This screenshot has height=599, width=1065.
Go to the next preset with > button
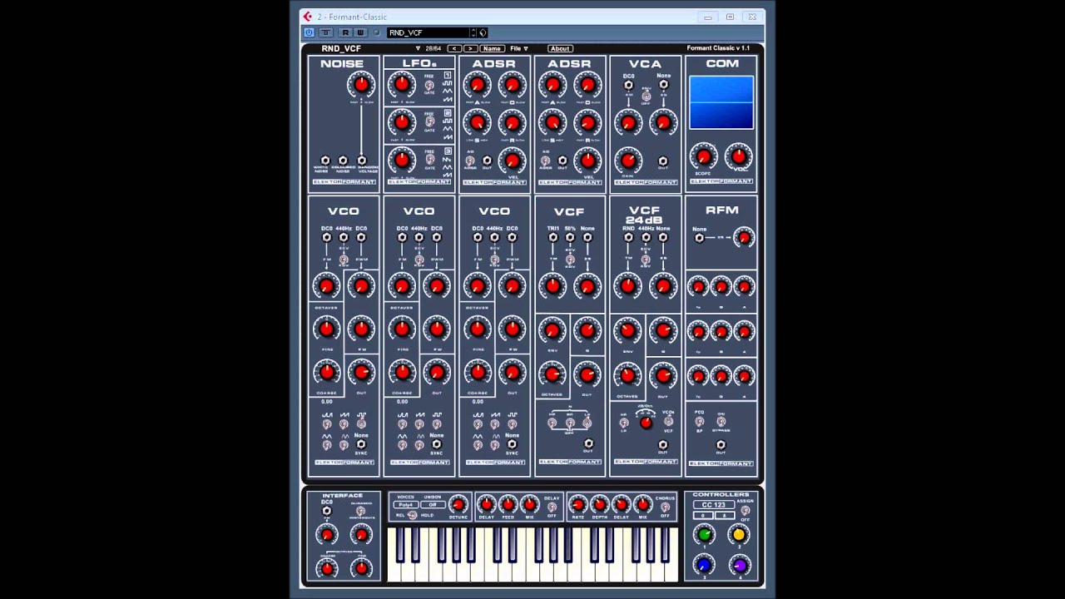(x=470, y=48)
